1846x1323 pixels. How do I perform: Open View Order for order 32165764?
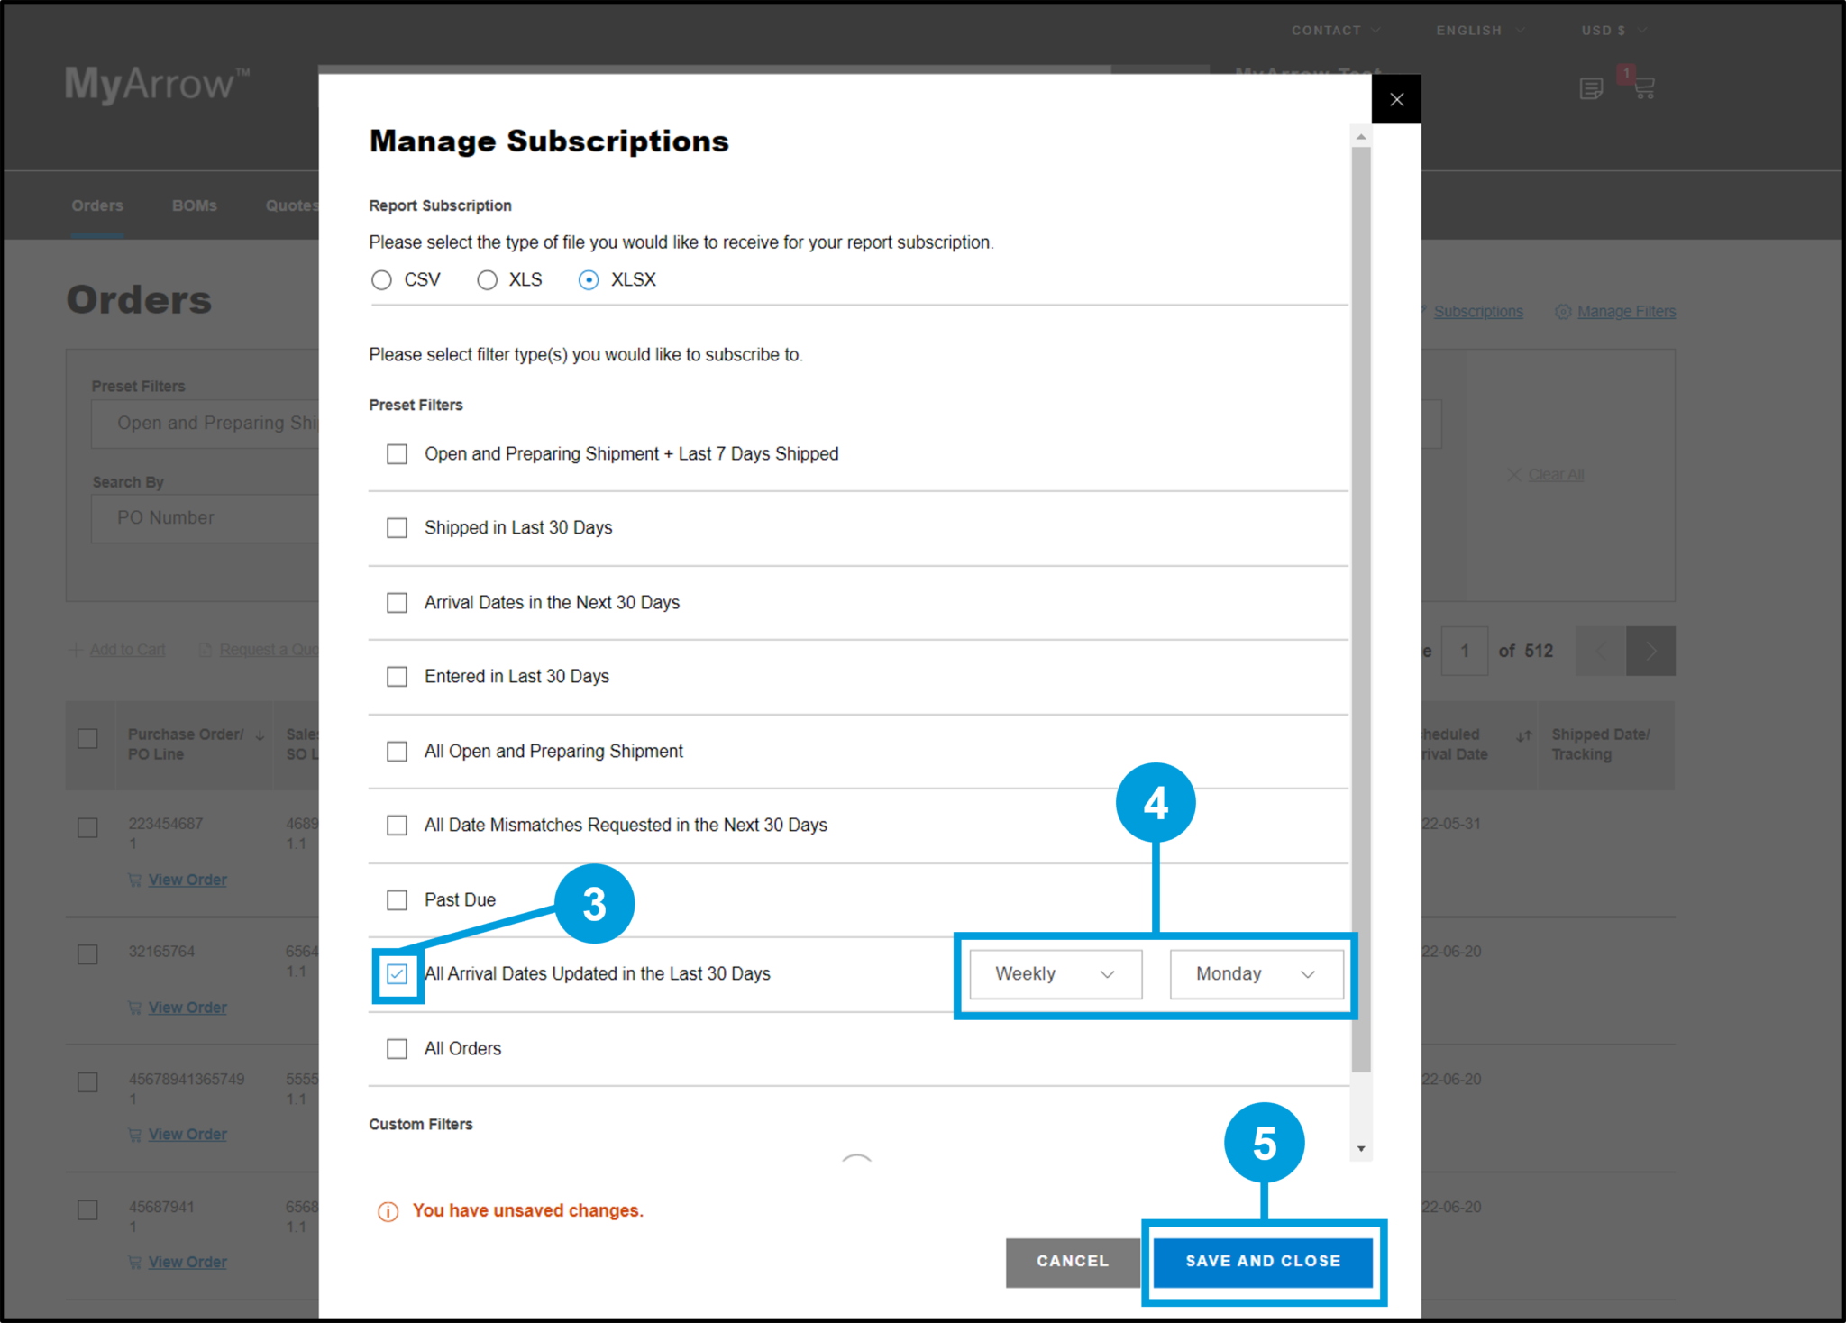pyautogui.click(x=187, y=1007)
